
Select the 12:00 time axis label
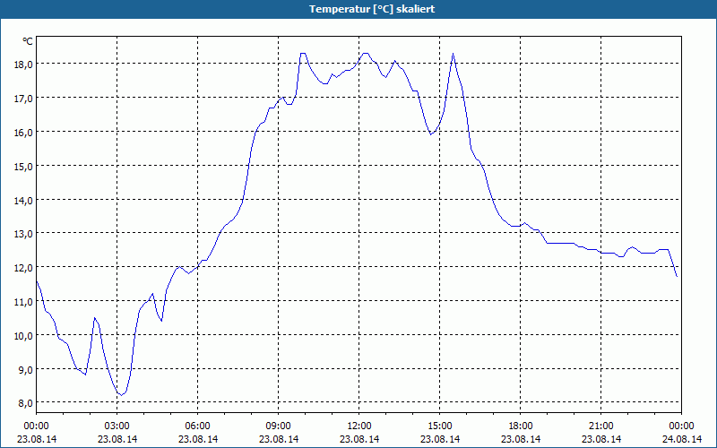tap(359, 426)
